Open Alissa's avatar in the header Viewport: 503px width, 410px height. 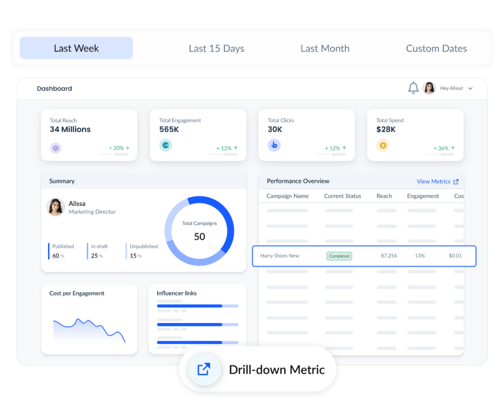point(429,88)
